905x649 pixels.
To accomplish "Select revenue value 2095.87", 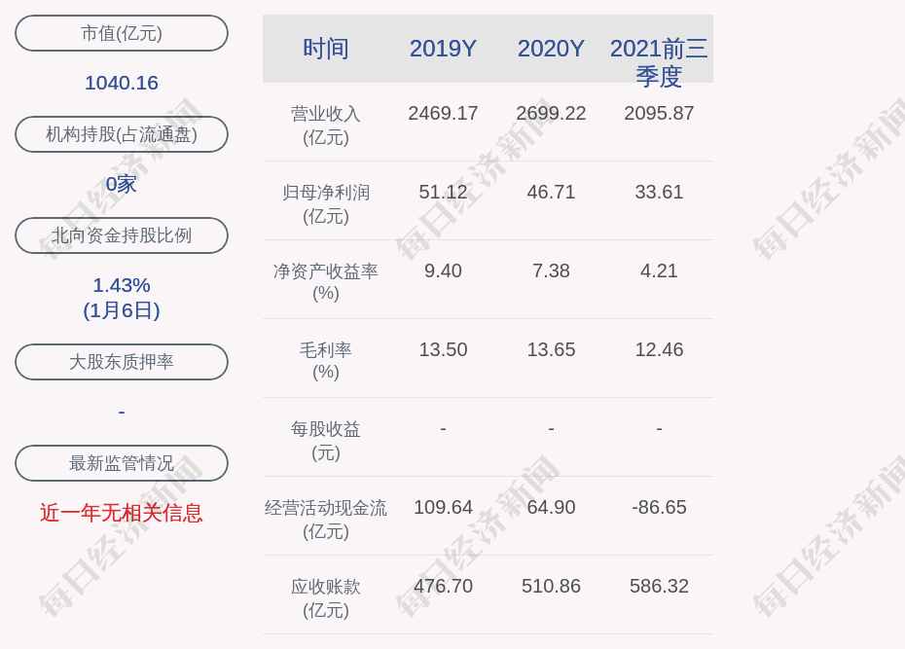I will (659, 113).
